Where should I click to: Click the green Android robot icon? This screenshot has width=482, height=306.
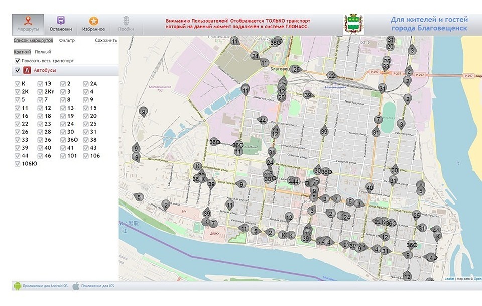pos(17,286)
